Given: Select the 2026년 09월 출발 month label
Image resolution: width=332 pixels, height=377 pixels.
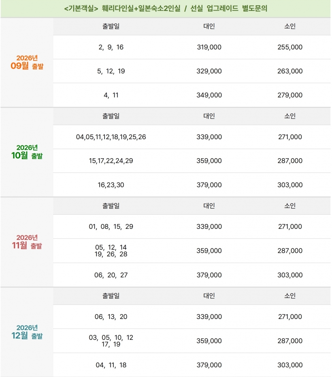Looking at the screenshot, I should pos(27,62).
